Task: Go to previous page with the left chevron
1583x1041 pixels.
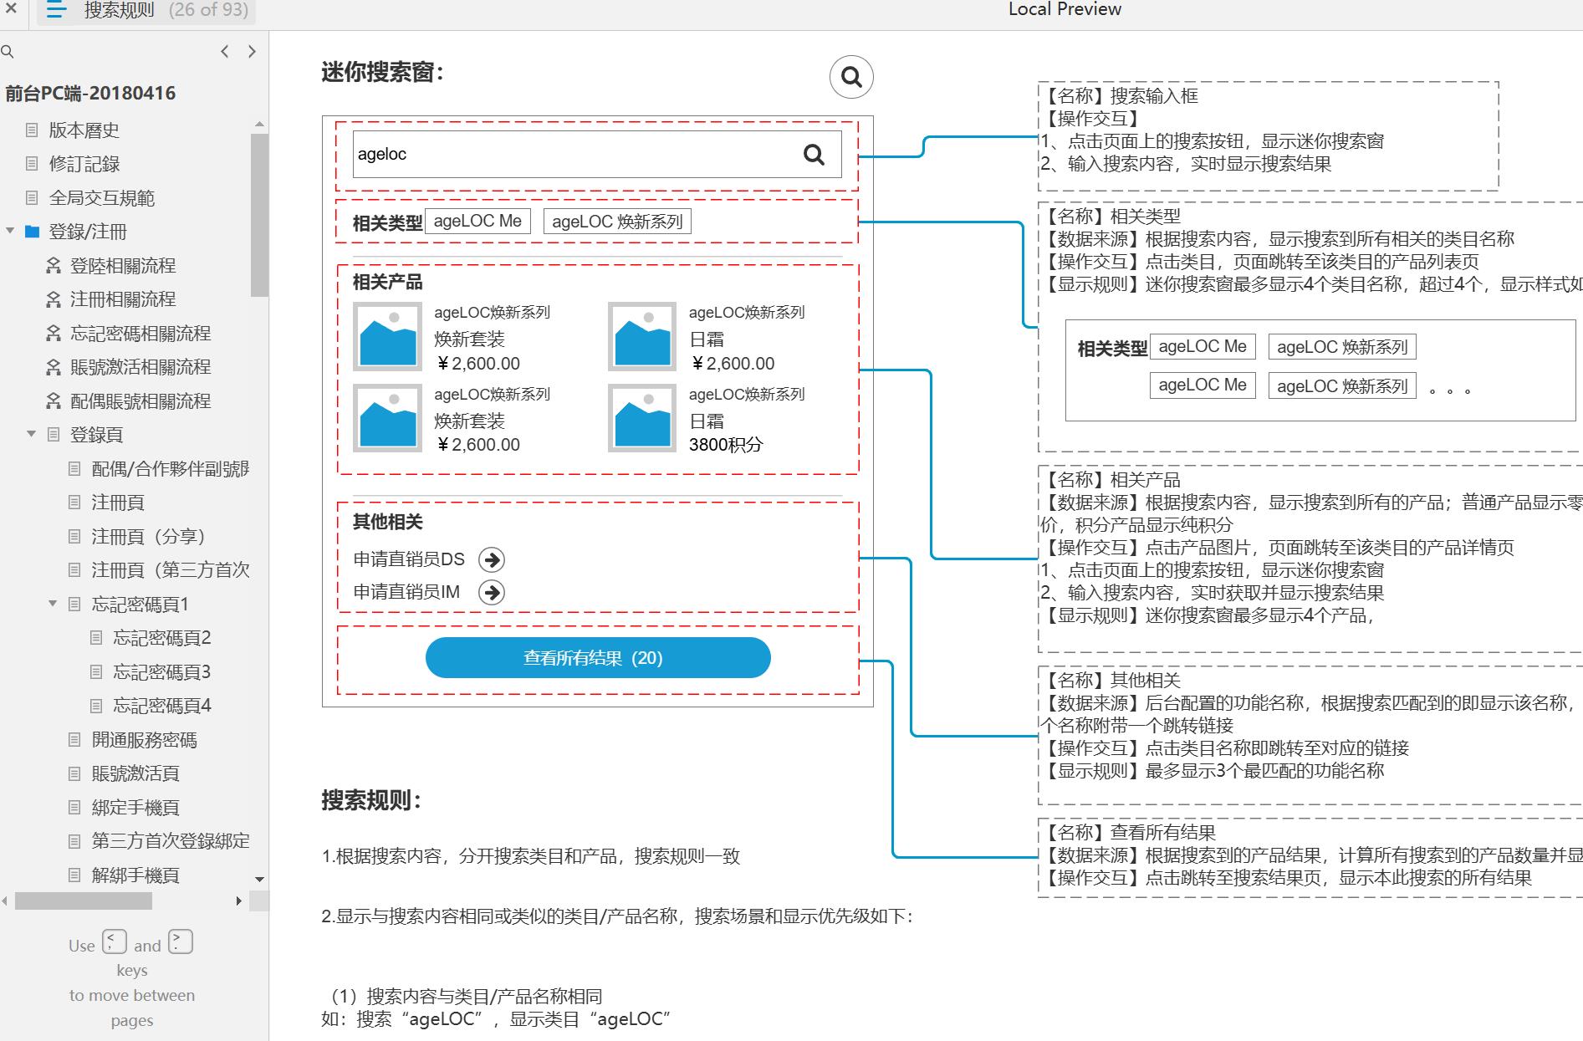Action: click(x=224, y=51)
